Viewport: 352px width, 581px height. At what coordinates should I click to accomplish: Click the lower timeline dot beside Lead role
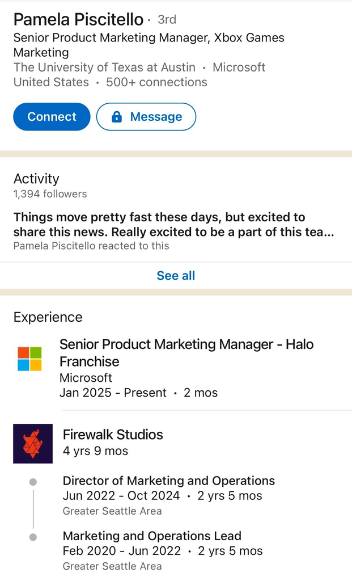(x=33, y=537)
